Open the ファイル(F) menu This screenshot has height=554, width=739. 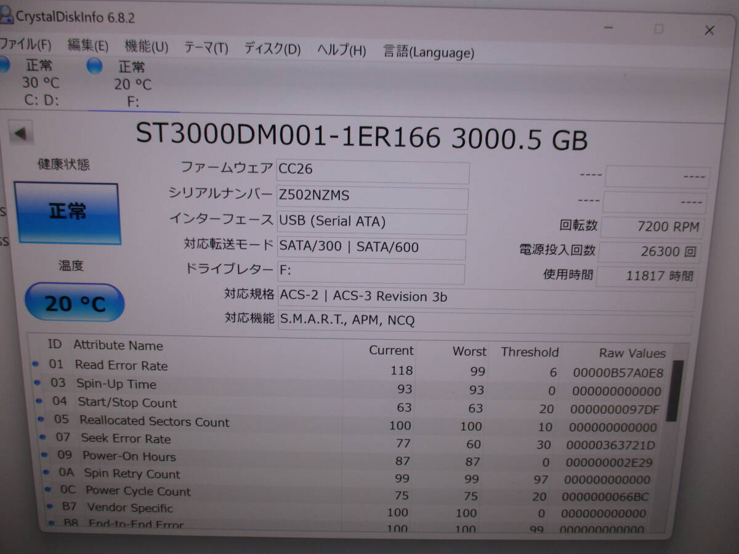pos(25,45)
